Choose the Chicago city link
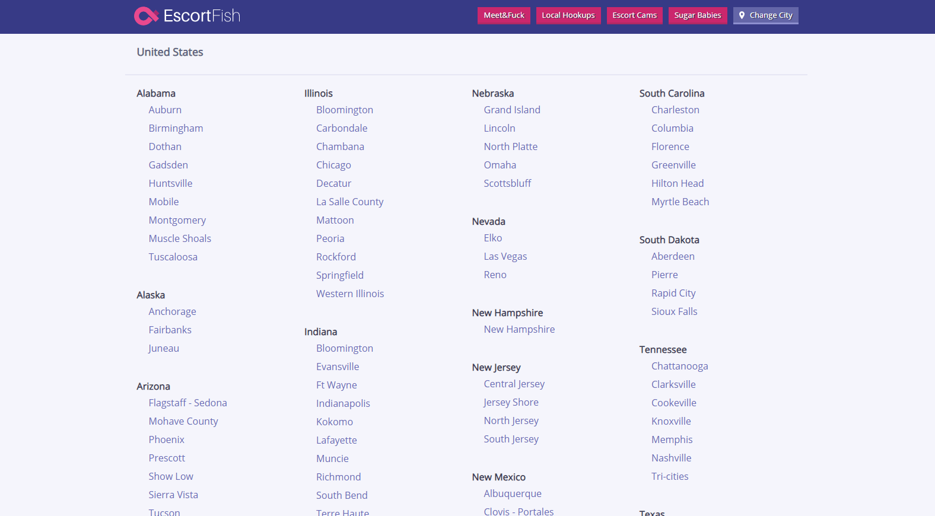Viewport: 935px width, 516px height. (333, 165)
